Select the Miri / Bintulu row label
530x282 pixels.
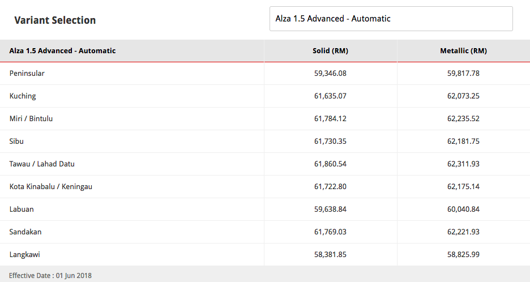pos(31,119)
